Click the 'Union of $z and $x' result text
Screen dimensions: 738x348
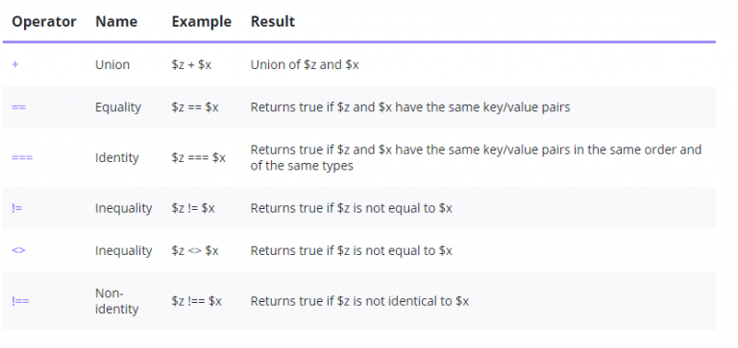305,64
